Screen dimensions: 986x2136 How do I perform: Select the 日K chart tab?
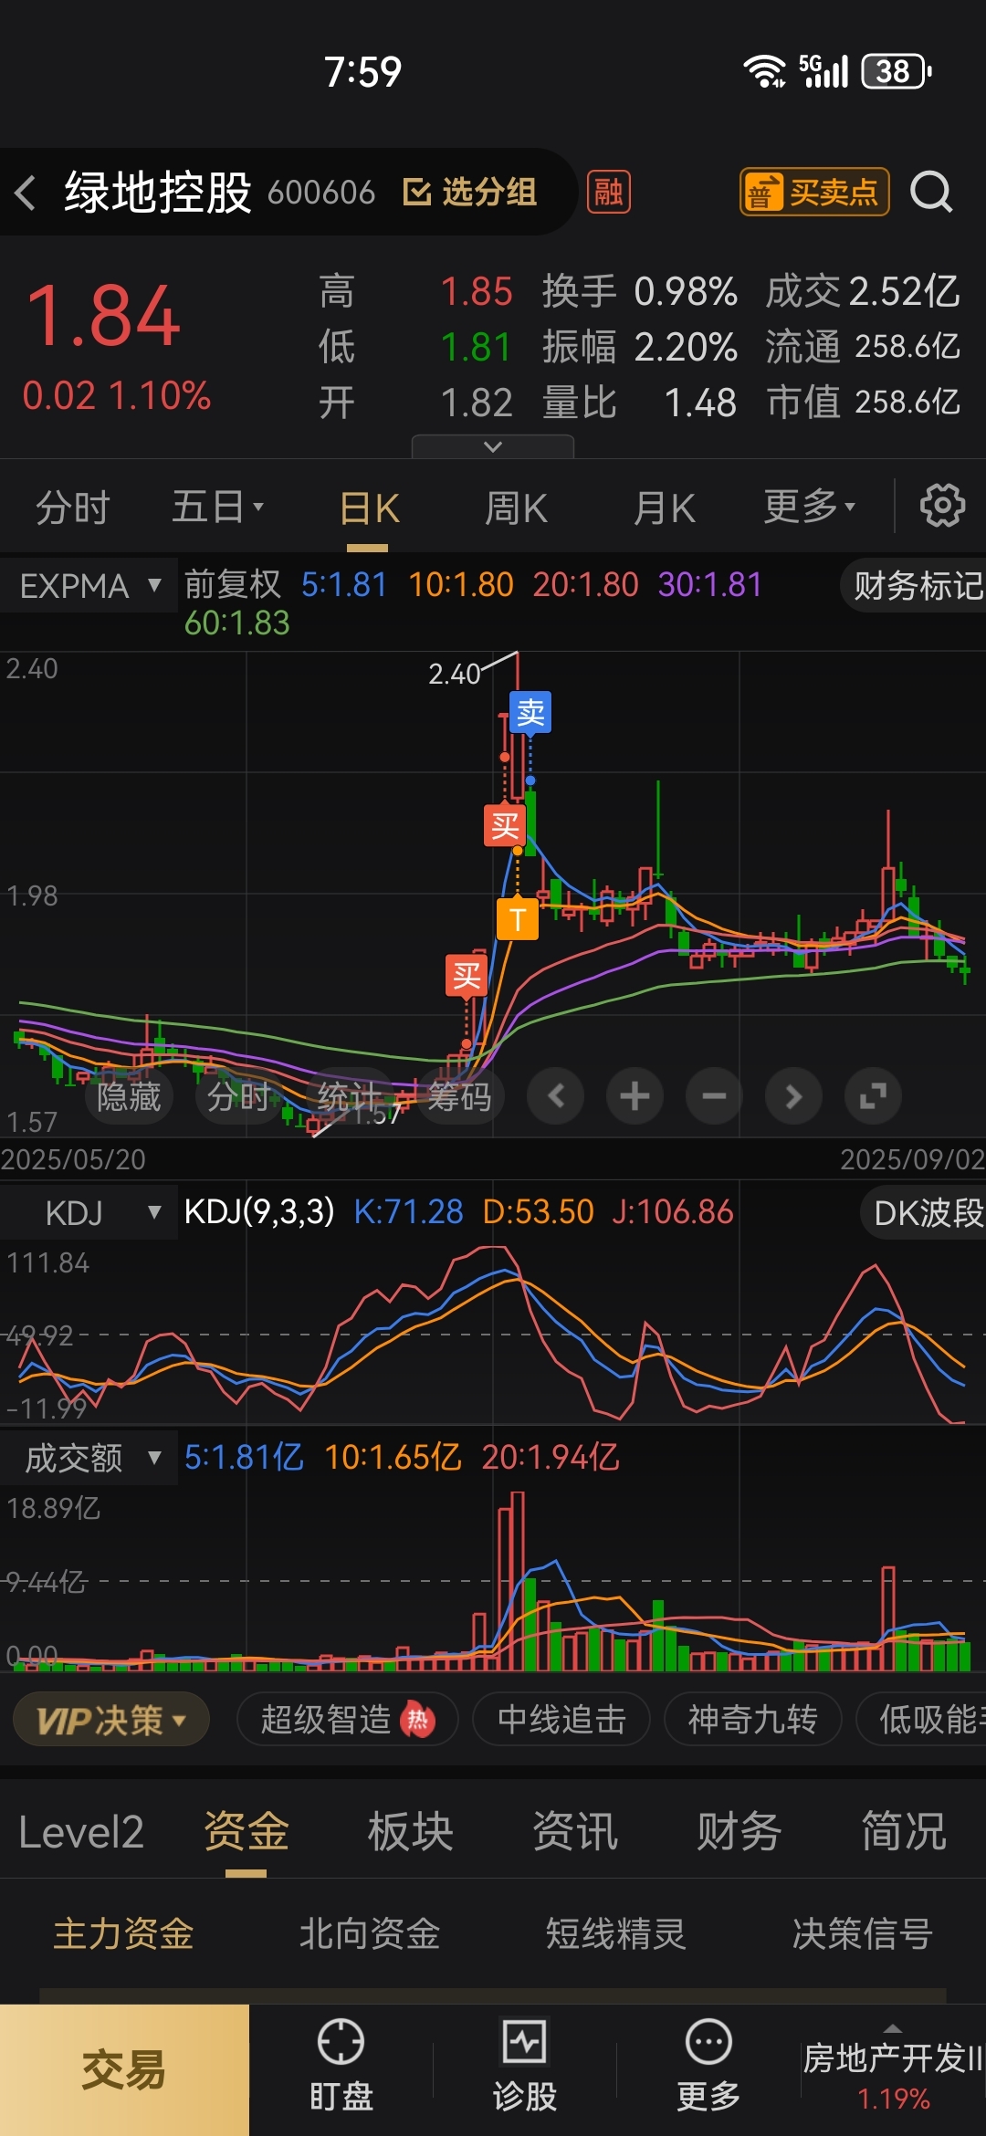[x=369, y=508]
